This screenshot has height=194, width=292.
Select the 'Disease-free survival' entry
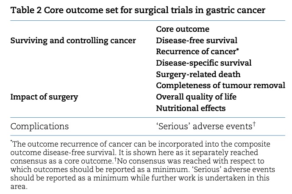point(197,40)
